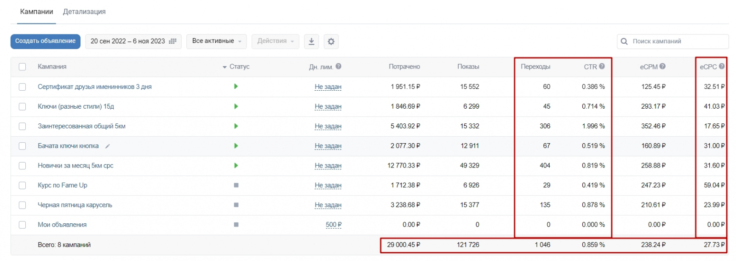Click the edit pencil beside Бачата ключи кнопка
Image resolution: width=736 pixels, height=261 pixels.
pos(108,146)
